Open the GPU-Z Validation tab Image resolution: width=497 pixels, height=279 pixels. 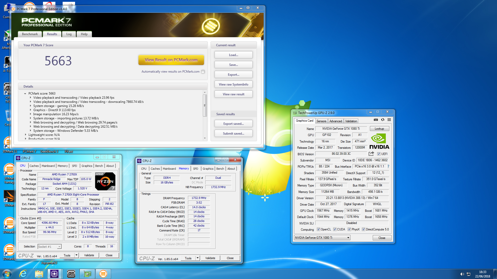pyautogui.click(x=351, y=121)
